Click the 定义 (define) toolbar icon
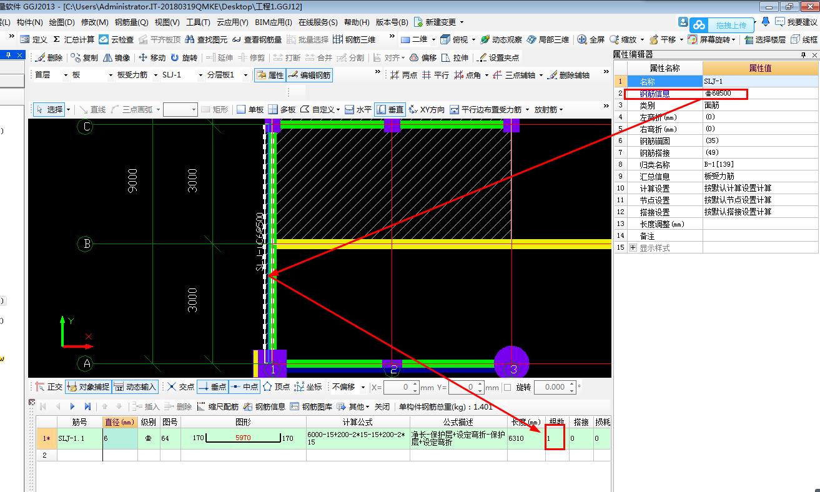This screenshot has height=492, width=820. (x=34, y=39)
